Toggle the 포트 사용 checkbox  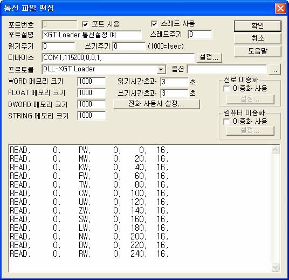[85, 24]
